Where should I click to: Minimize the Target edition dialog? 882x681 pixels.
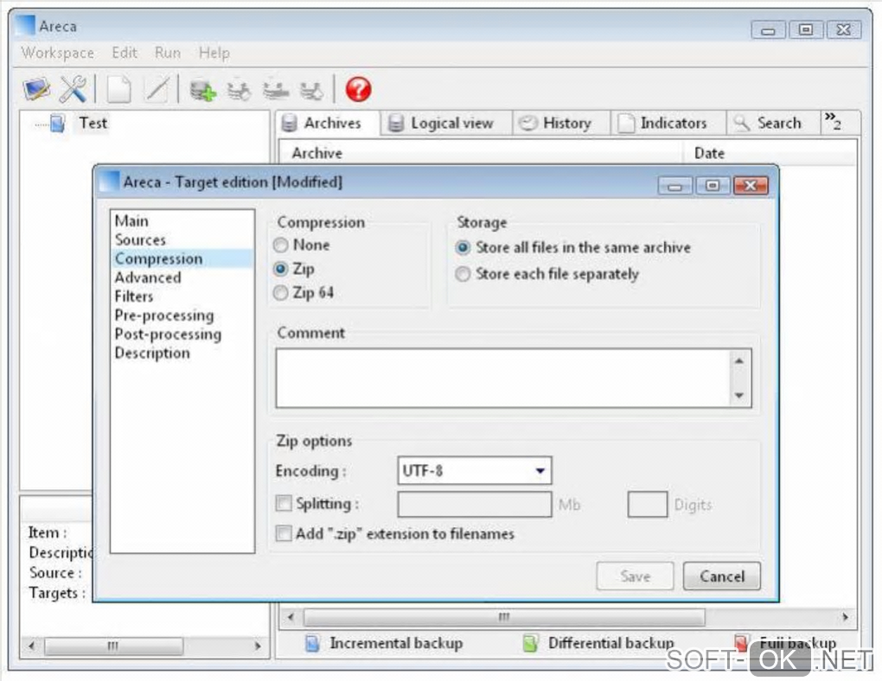click(675, 186)
